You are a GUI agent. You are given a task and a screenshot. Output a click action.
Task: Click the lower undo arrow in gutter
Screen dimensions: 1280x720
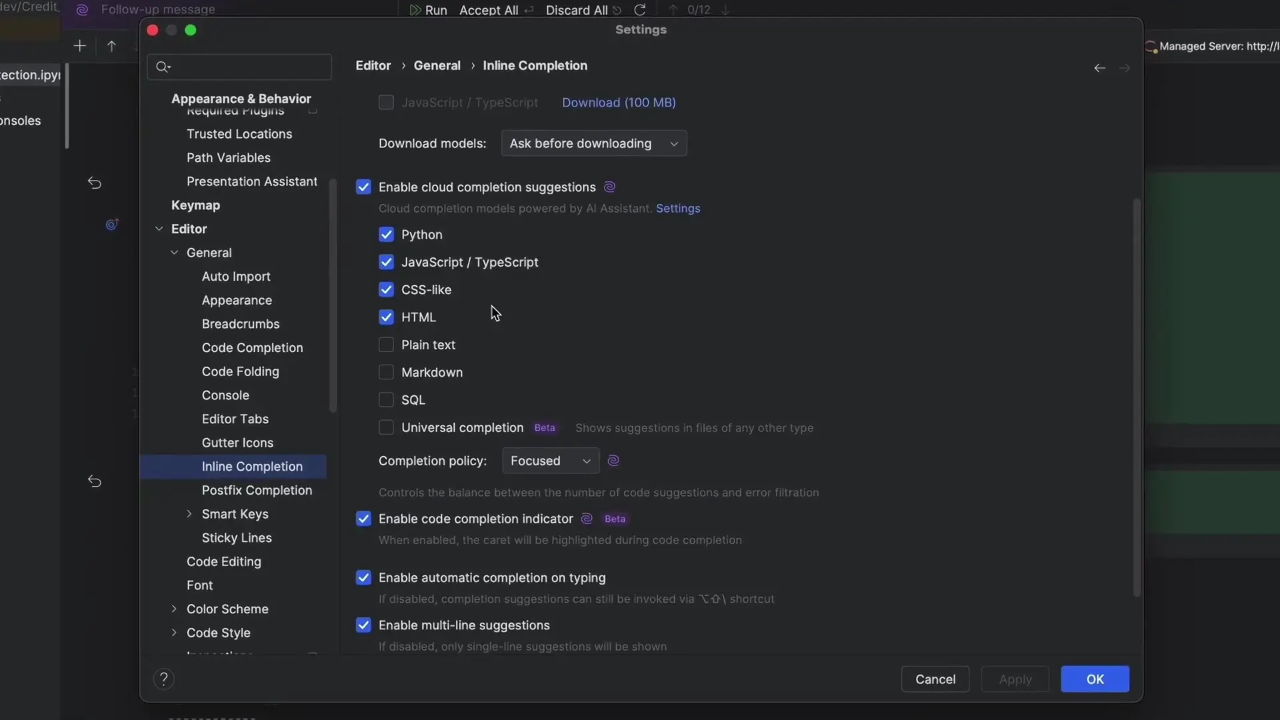click(95, 481)
